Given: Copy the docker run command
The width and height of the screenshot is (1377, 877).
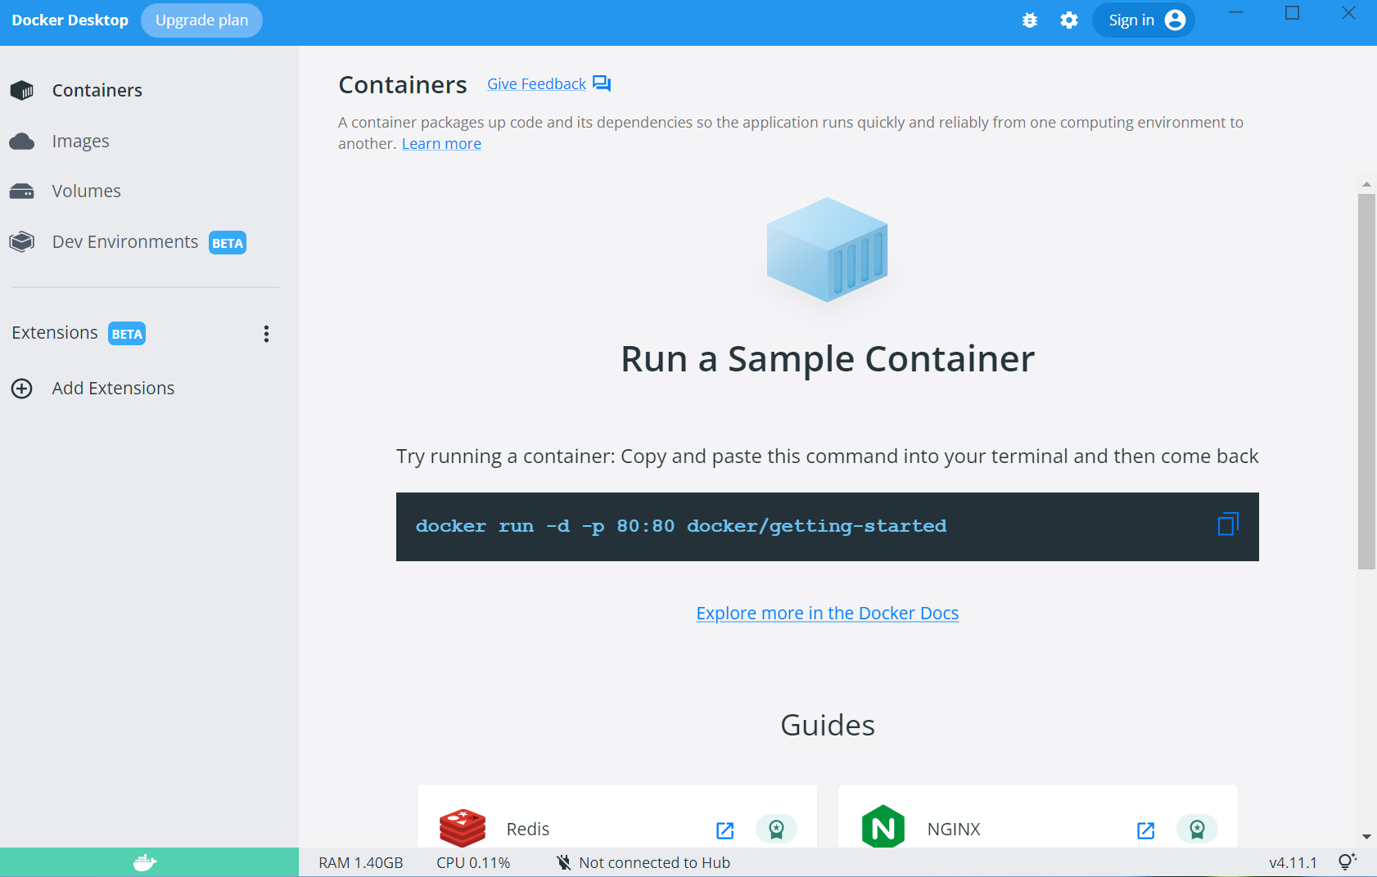Looking at the screenshot, I should (x=1228, y=524).
